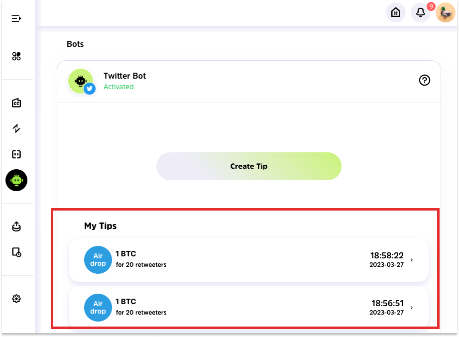This screenshot has width=459, height=337.
Task: Open Twitter Bot help question mark
Action: tap(425, 80)
